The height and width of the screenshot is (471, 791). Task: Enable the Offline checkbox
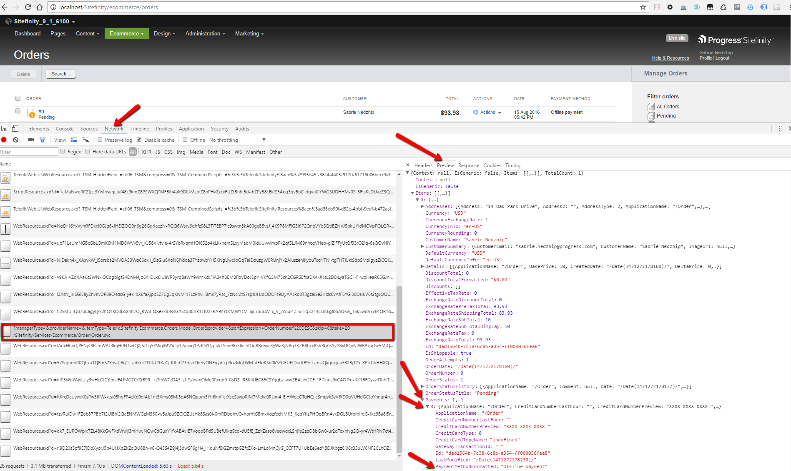click(x=185, y=140)
